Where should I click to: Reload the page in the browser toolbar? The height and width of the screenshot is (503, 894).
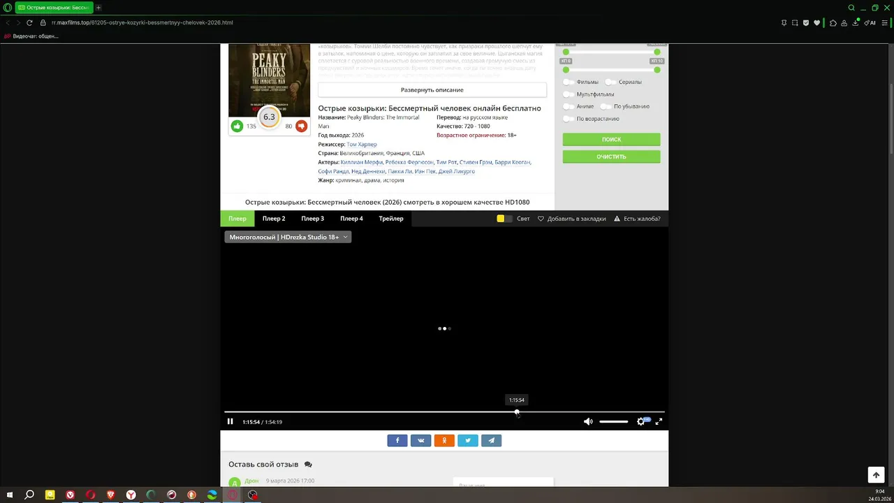(29, 22)
